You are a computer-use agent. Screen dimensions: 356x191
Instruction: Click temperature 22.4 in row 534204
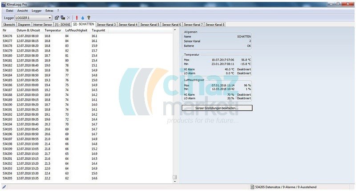point(47,173)
